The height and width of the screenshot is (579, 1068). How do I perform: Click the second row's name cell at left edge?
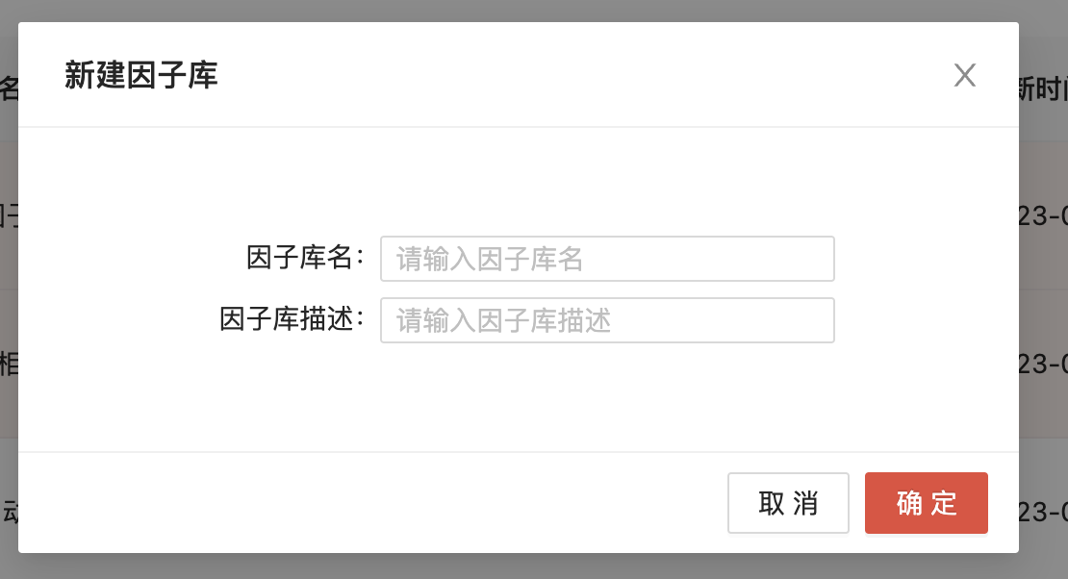point(9,364)
